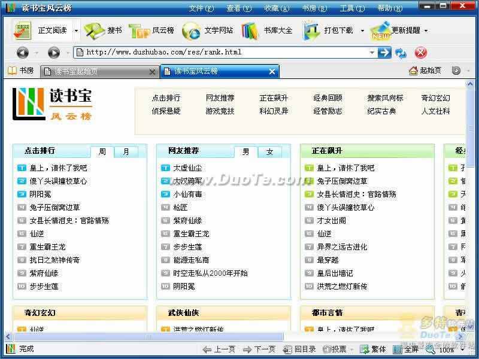The image size is (479, 359).
Task: Open 洪荒之燃灯新传 in 正在飙升
Action: 342,286
